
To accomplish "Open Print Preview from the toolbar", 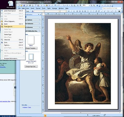I will pyautogui.click(x=32, y=5).
